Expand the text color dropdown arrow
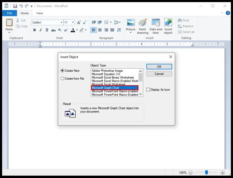Viewport: 233px width, 178px height. (x=77, y=30)
